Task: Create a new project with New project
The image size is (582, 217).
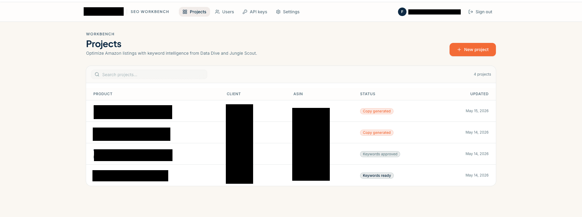Action: pos(473,50)
